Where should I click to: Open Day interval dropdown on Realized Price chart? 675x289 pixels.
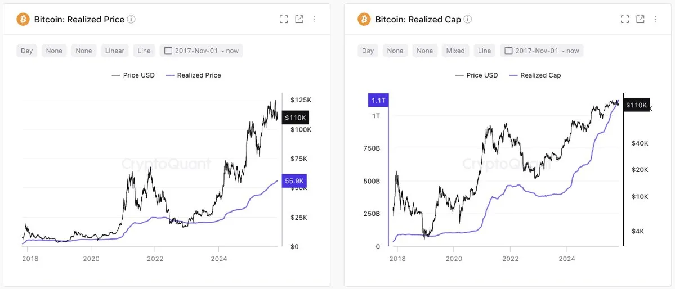tap(27, 51)
